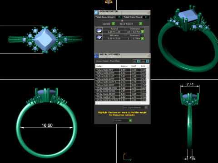Click the small gold ring icon atop viewport
The height and width of the screenshot is (163, 218).
coord(109,2)
